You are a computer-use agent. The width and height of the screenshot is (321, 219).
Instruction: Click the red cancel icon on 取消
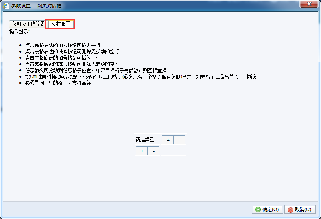(x=290, y=210)
